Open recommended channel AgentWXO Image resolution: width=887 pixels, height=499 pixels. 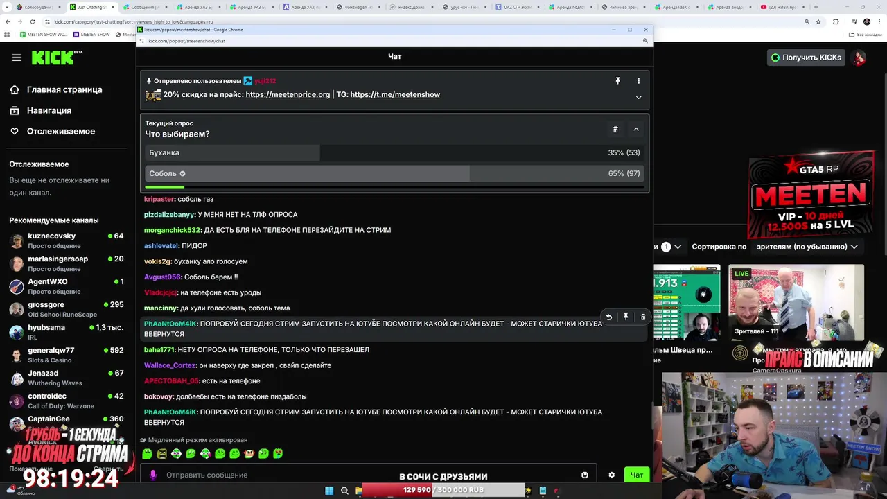pyautogui.click(x=67, y=286)
